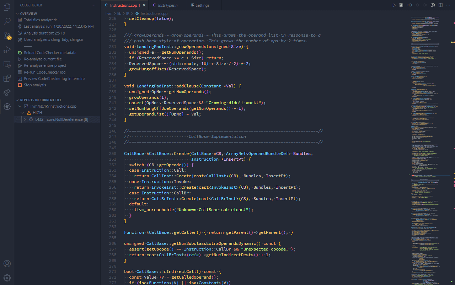Open the Remote Explorer view
Screen dimensions: 455x285
click(7, 64)
